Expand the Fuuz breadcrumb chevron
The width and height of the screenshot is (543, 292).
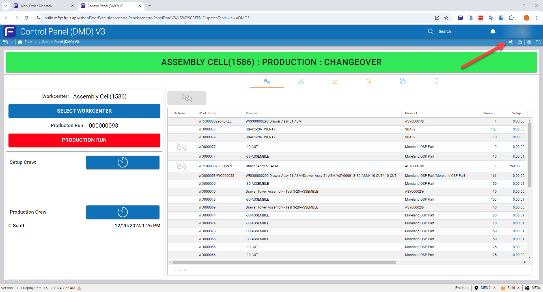tap(36, 42)
